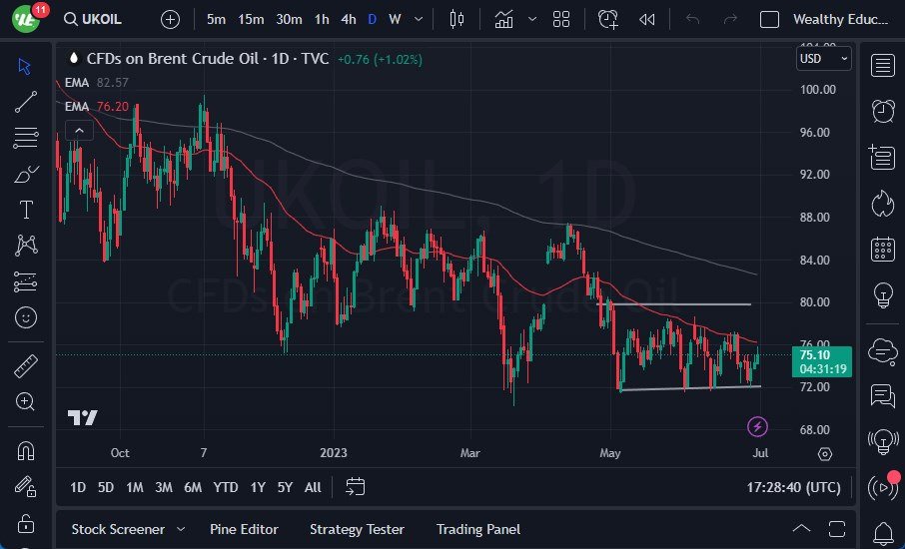The width and height of the screenshot is (905, 549).
Task: Expand the USD currency dropdown
Action: pos(824,59)
